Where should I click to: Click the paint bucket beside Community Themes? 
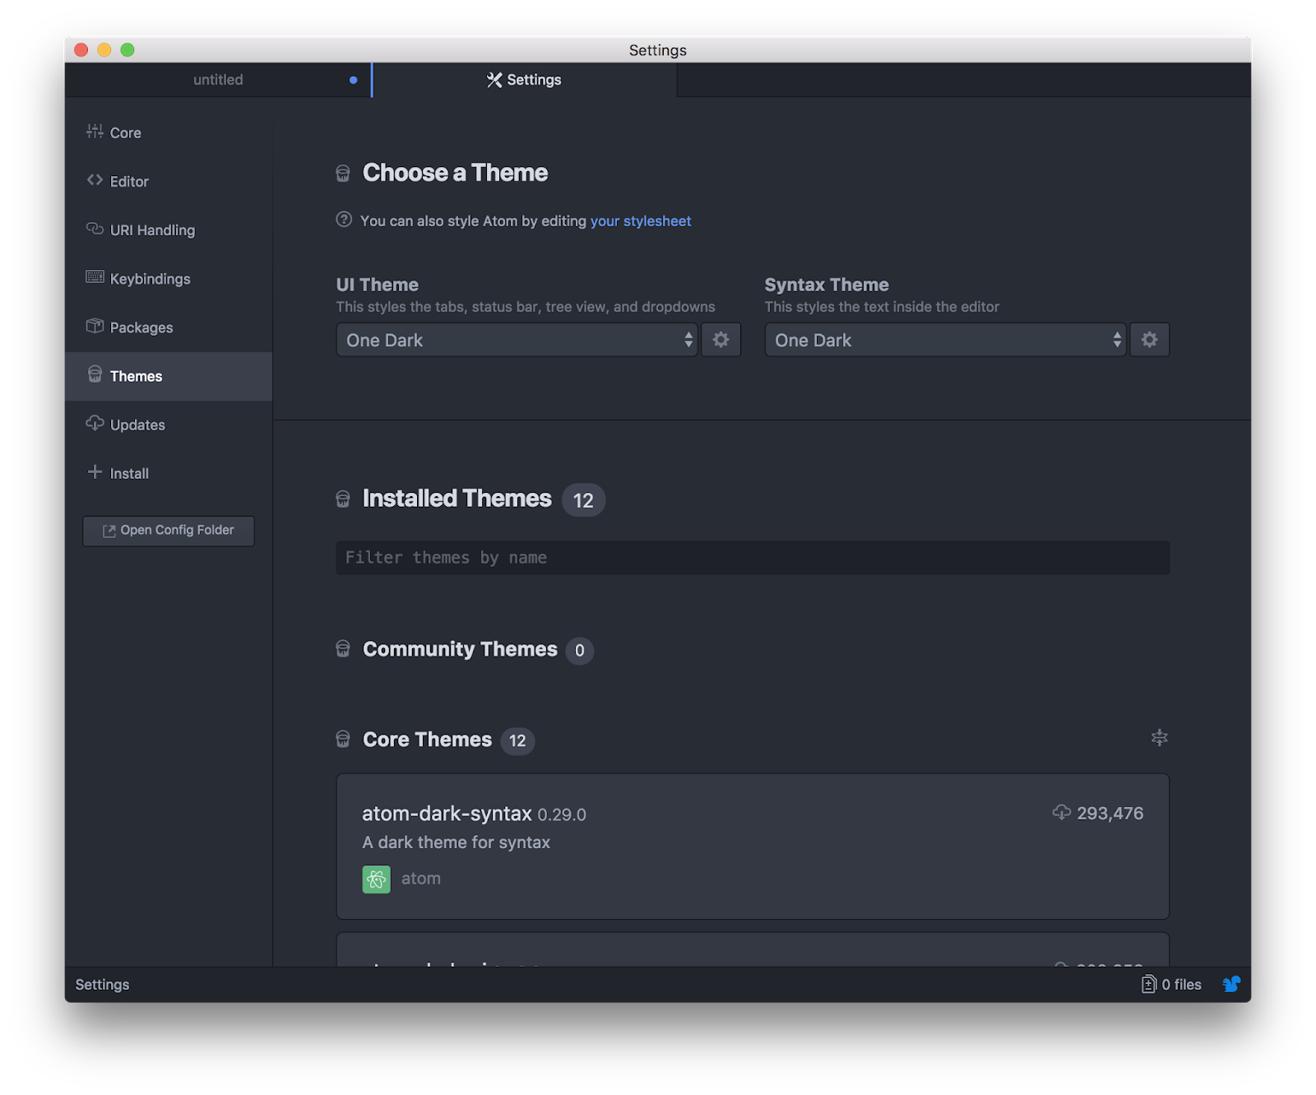point(343,649)
